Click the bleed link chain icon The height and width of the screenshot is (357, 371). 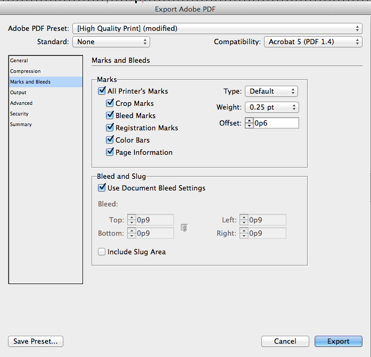pyautogui.click(x=184, y=228)
